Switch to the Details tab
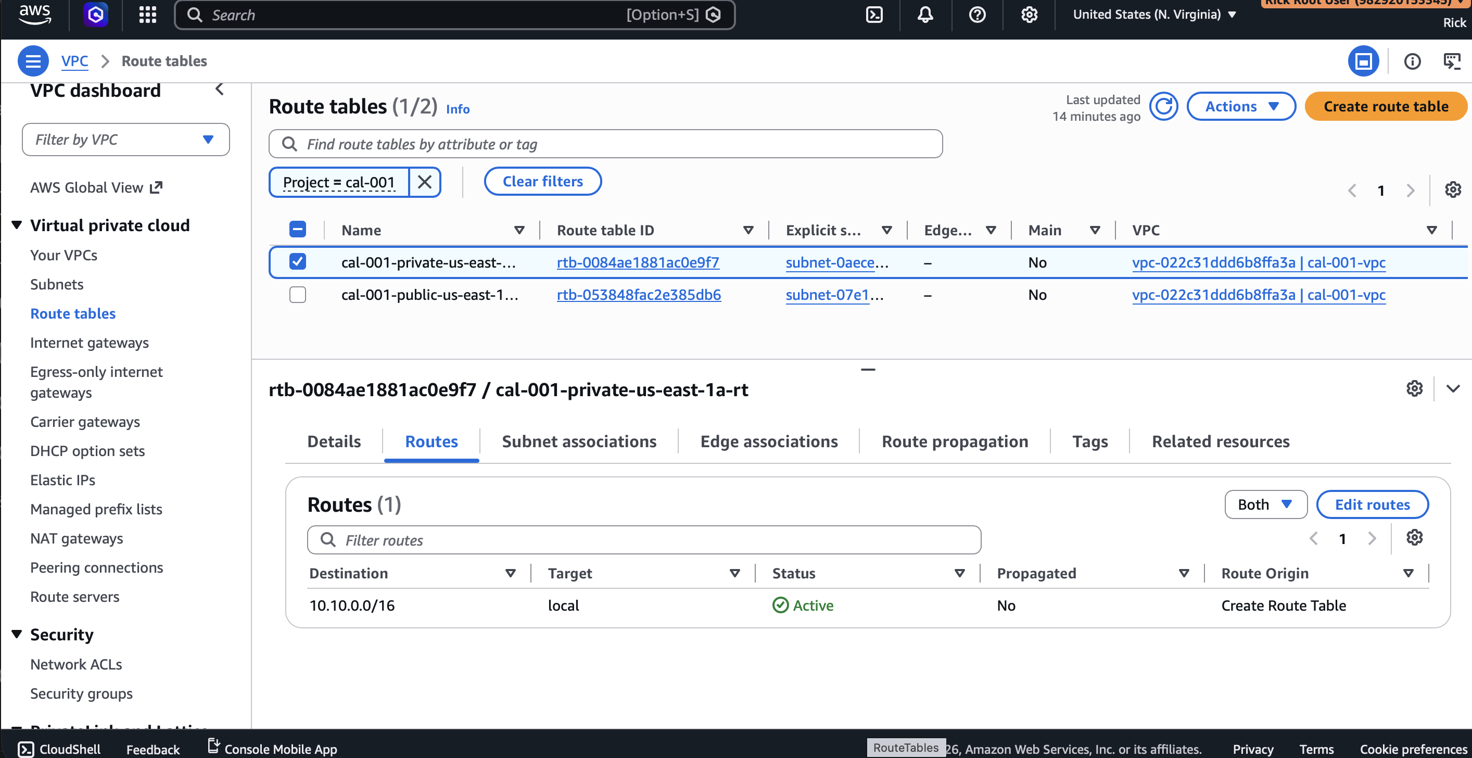Viewport: 1472px width, 758px height. (x=334, y=441)
